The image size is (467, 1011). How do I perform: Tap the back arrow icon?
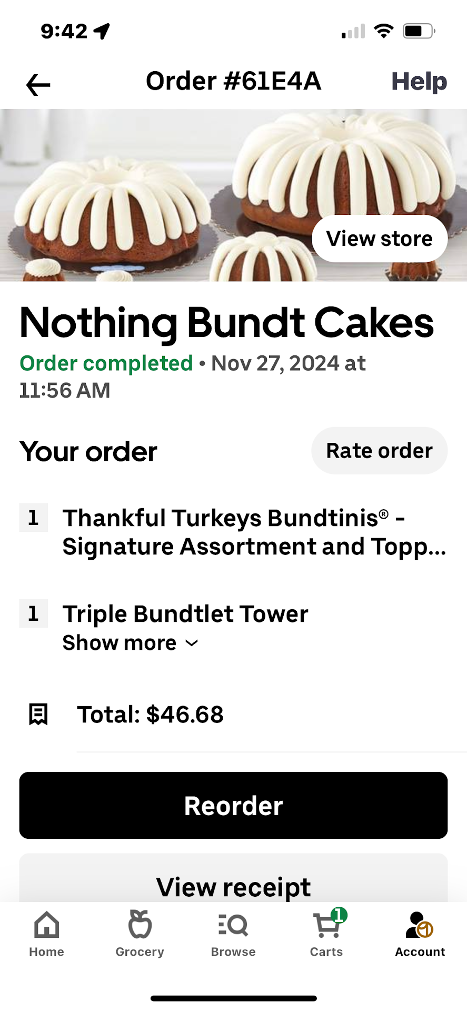[38, 85]
